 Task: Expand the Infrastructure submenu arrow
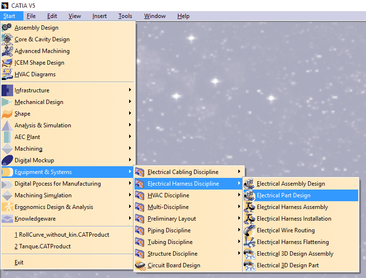point(130,90)
